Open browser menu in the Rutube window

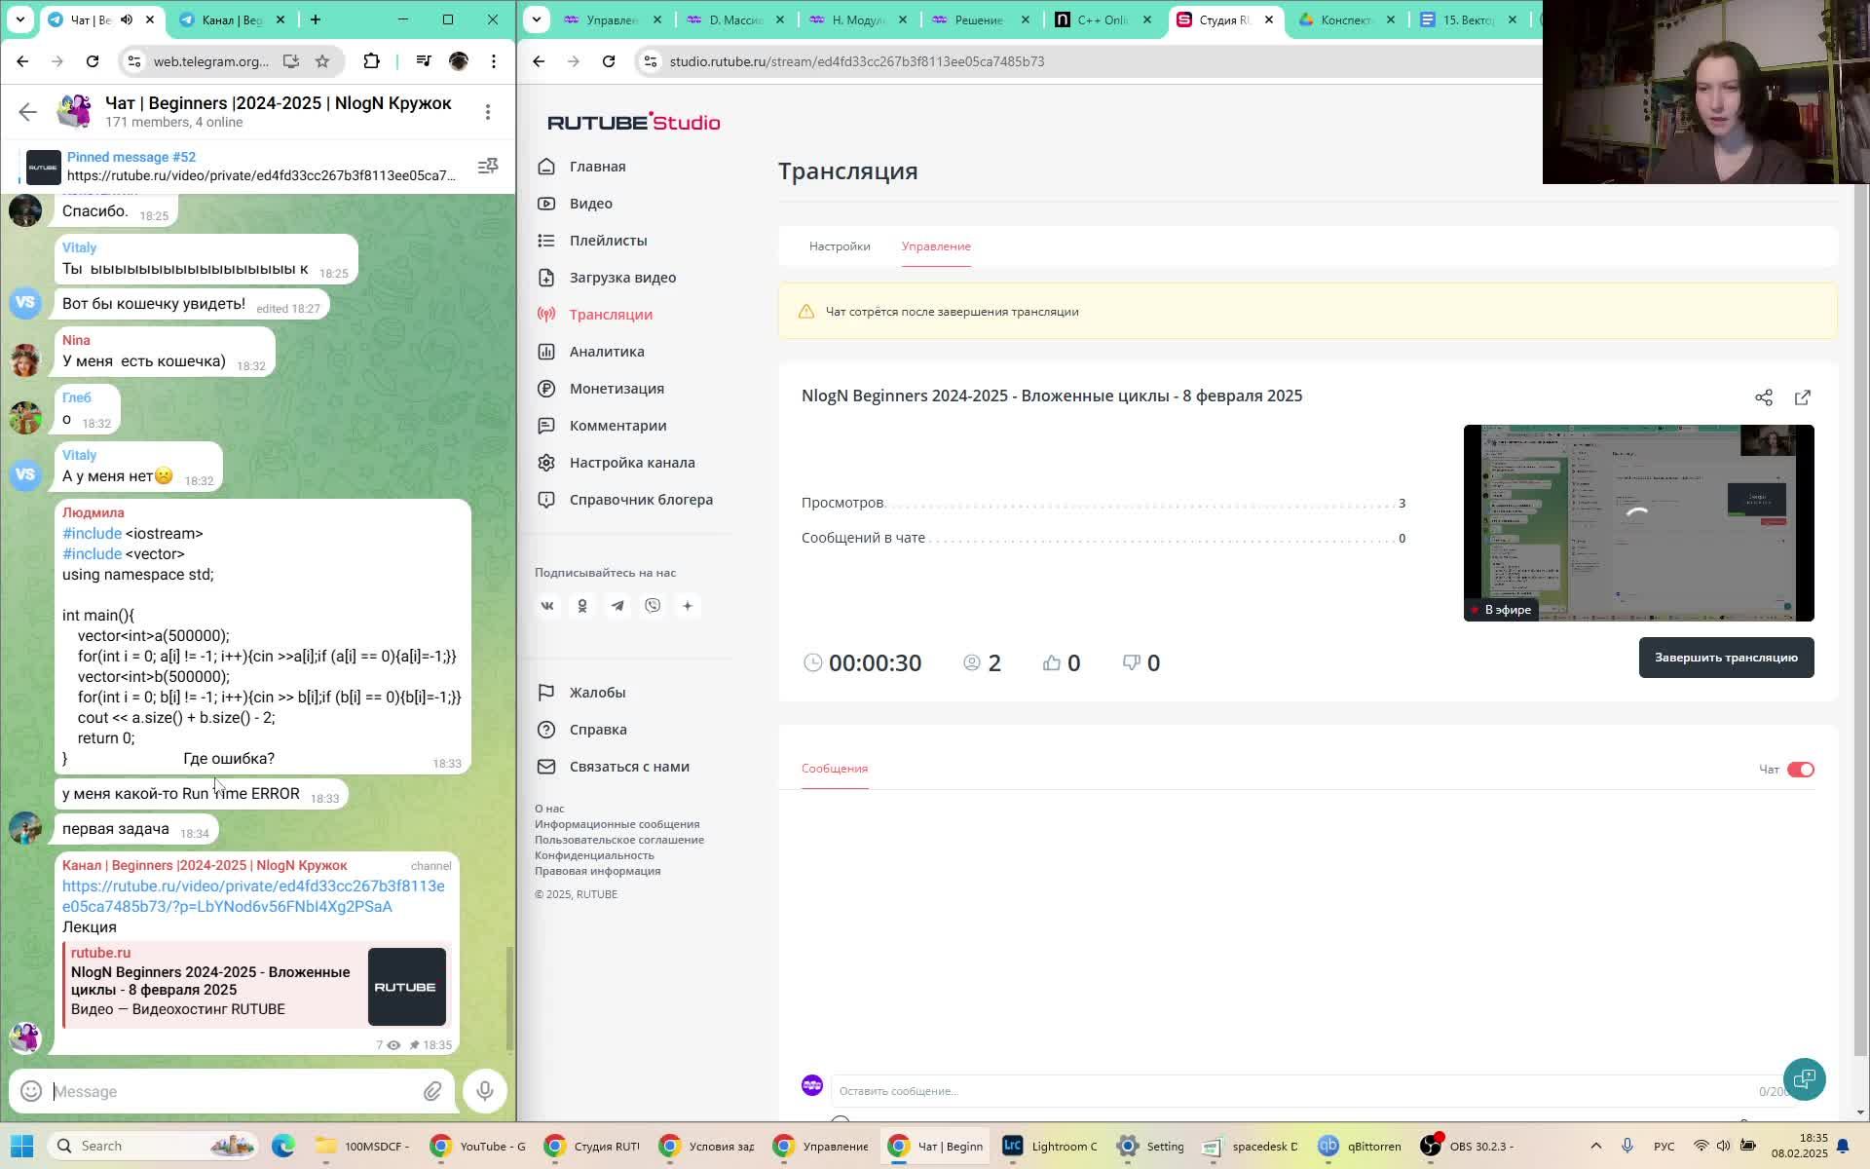pos(1847,60)
